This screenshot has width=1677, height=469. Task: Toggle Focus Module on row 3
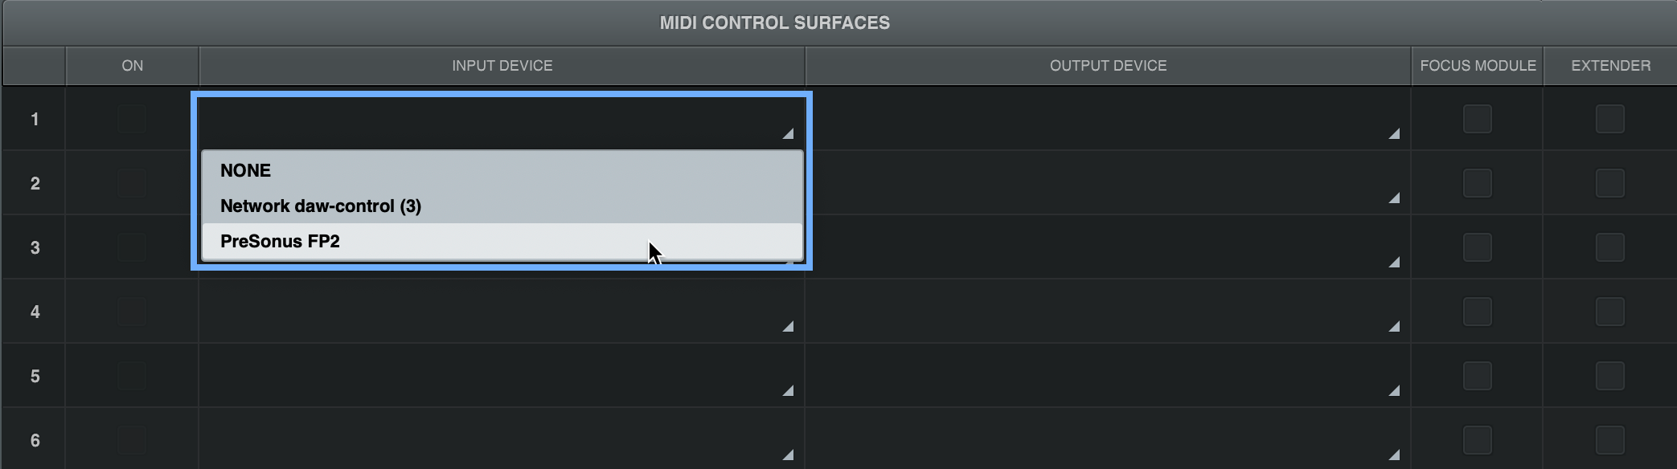[1477, 247]
